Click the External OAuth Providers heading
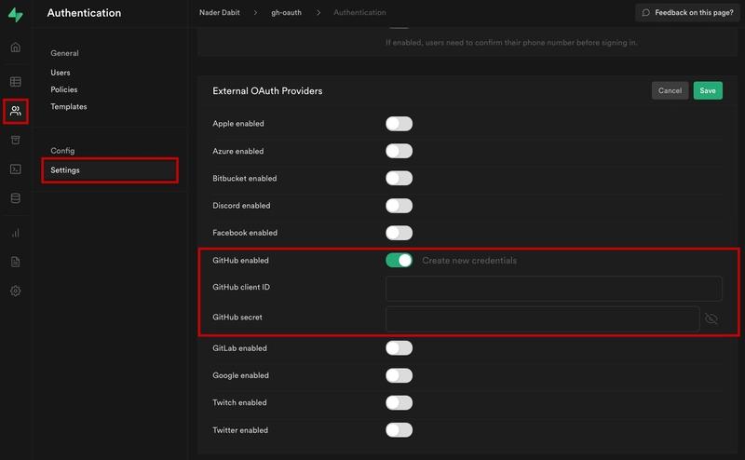 [267, 90]
